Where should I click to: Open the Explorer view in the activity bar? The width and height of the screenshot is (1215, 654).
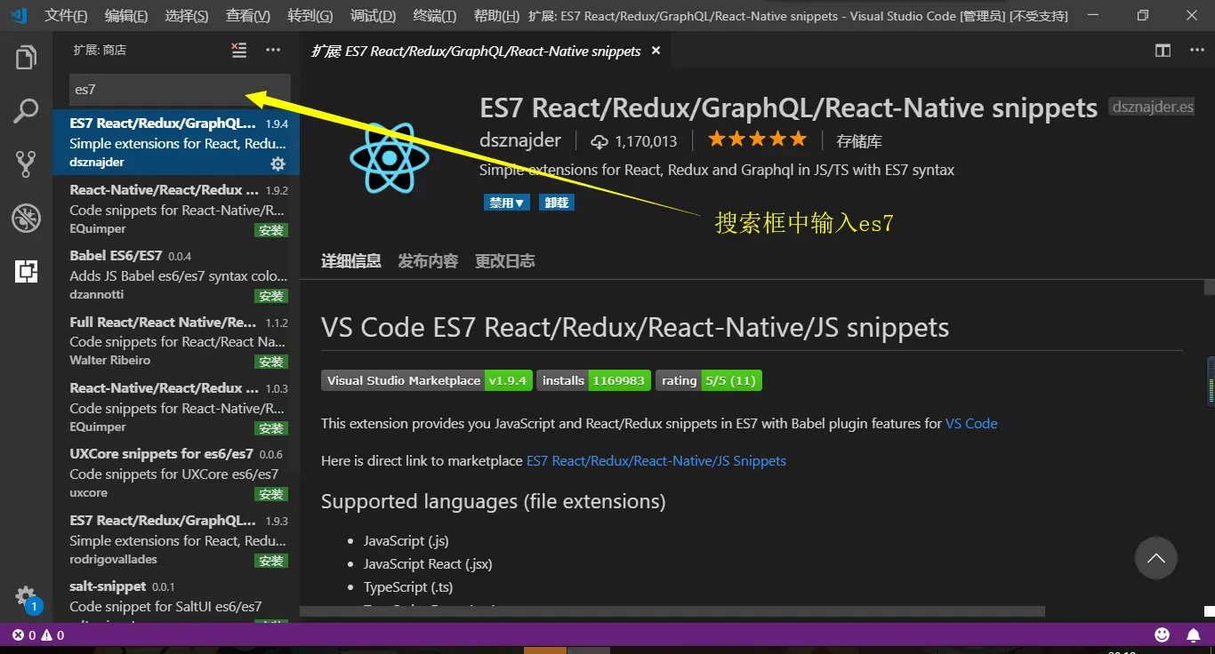click(x=25, y=56)
